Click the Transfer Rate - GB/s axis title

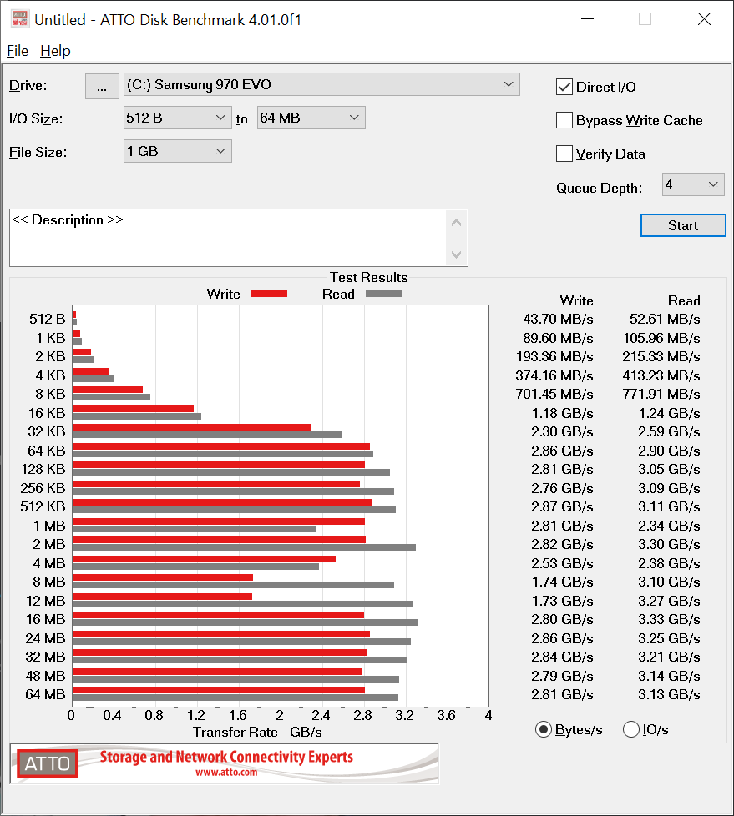tap(257, 733)
